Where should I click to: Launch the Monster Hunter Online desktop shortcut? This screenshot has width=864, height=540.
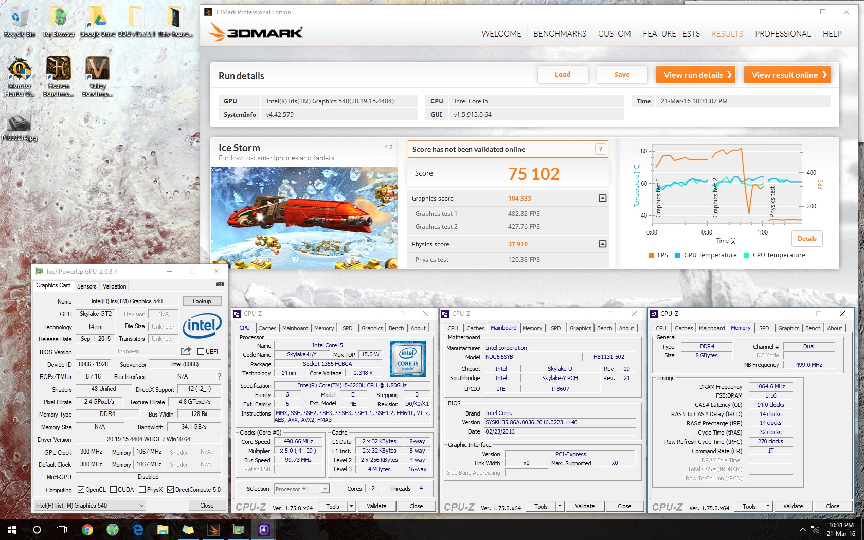pyautogui.click(x=20, y=76)
